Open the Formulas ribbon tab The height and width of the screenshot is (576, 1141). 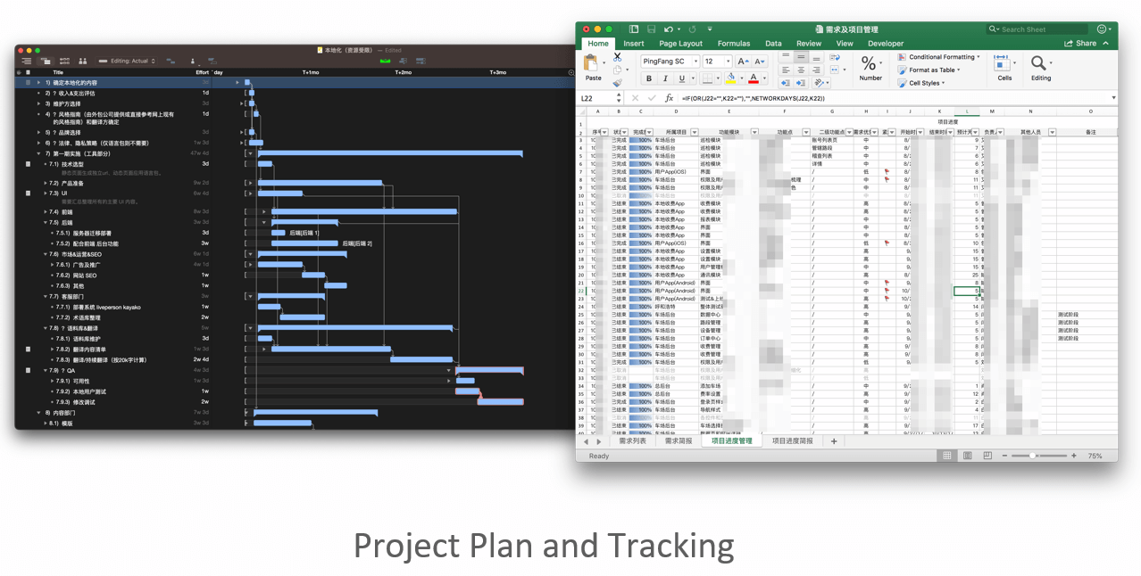(x=733, y=43)
